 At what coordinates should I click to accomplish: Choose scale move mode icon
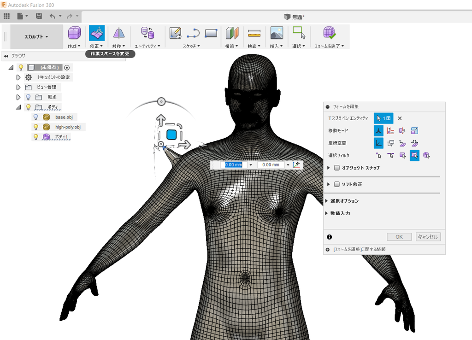tap(414, 130)
